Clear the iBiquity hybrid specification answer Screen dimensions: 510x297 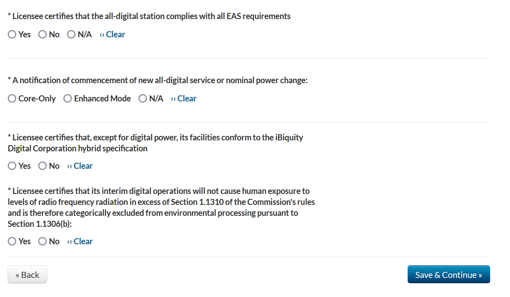coord(80,166)
